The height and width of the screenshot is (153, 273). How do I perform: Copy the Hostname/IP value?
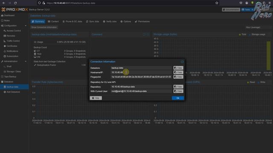point(178,72)
